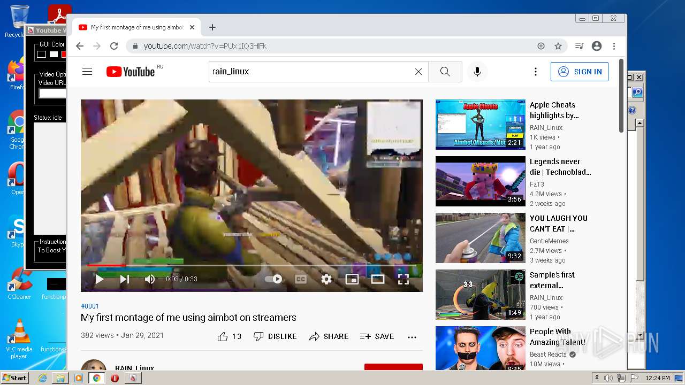Open the YouTube hamburger guide menu

tap(87, 72)
